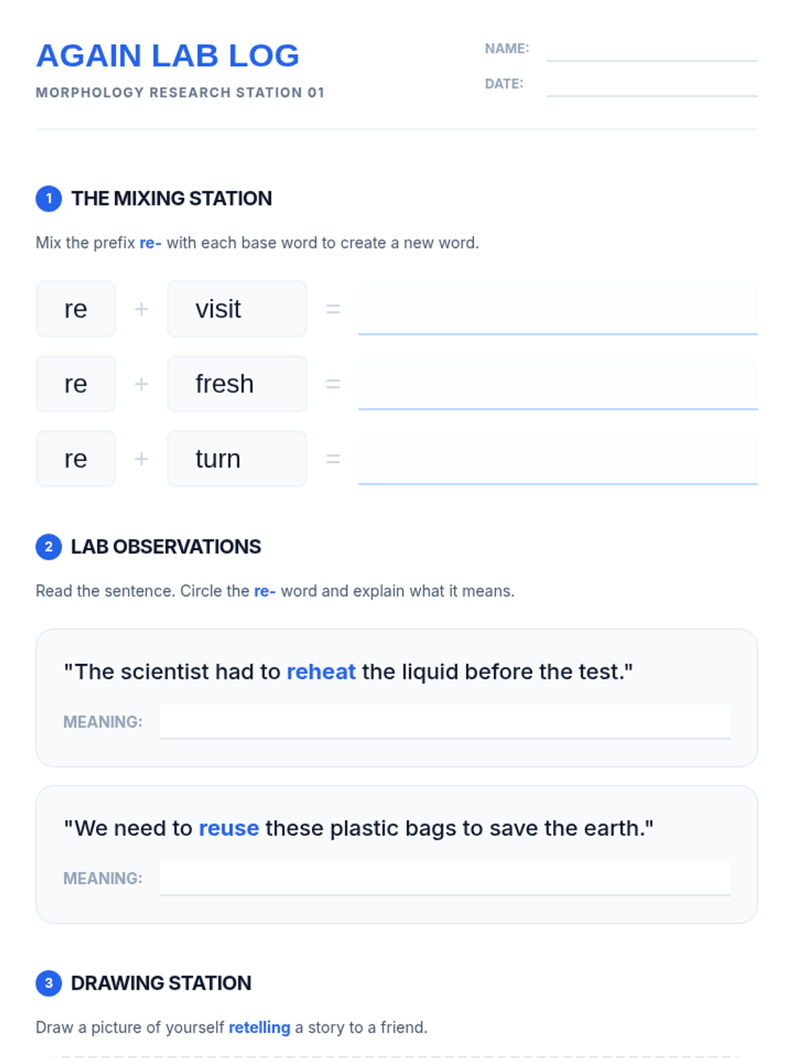Select the 'visit' base word box
This screenshot has height=1058, width=793.
[x=237, y=309]
